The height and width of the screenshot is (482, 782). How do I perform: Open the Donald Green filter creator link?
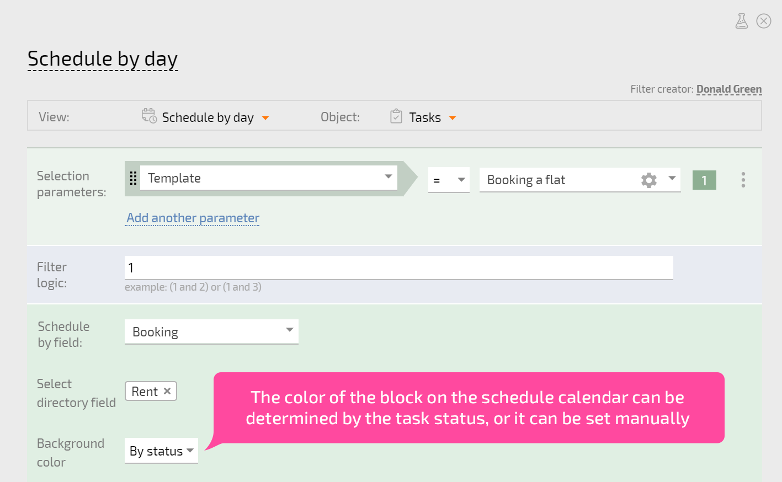coord(729,89)
